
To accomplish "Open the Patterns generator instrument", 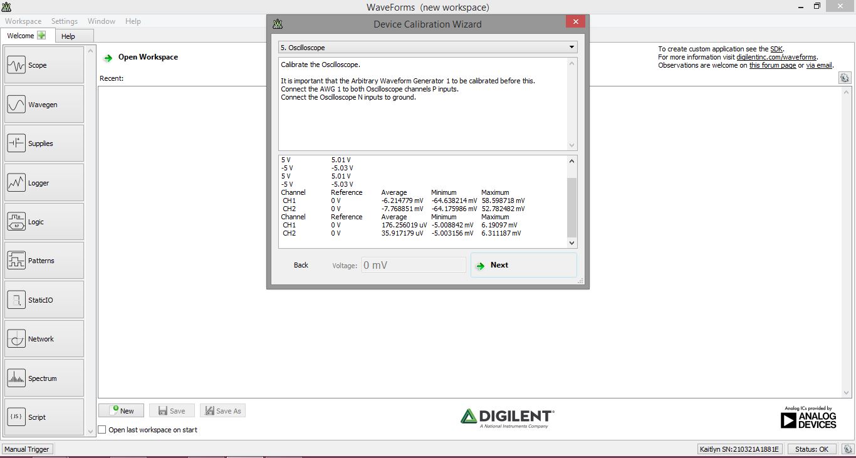I will click(x=44, y=261).
